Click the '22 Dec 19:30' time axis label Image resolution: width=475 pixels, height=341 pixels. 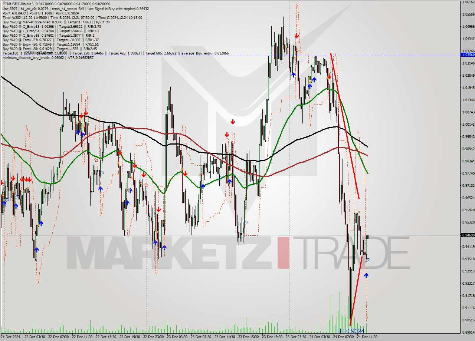click(x=130, y=337)
